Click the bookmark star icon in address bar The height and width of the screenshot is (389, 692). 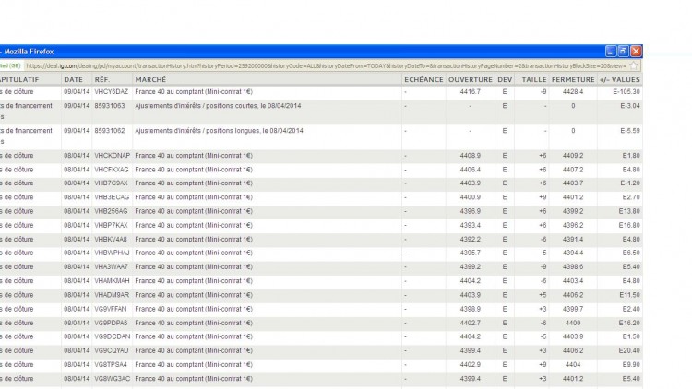tap(633, 65)
